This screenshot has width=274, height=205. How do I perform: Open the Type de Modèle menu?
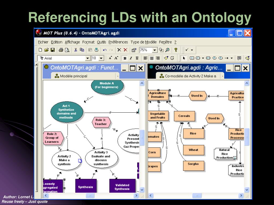[x=144, y=42]
